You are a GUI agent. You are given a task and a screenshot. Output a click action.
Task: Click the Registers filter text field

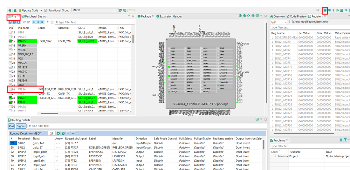coord(310,27)
